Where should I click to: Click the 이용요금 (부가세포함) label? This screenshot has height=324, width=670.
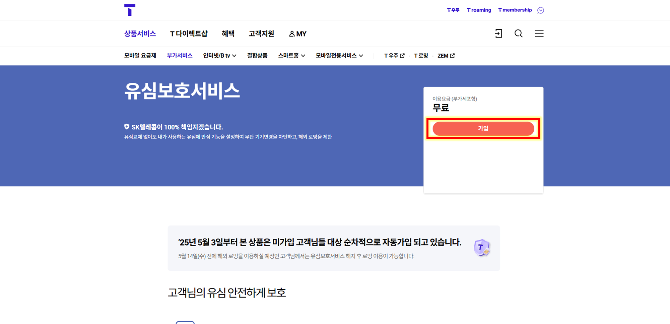click(455, 99)
